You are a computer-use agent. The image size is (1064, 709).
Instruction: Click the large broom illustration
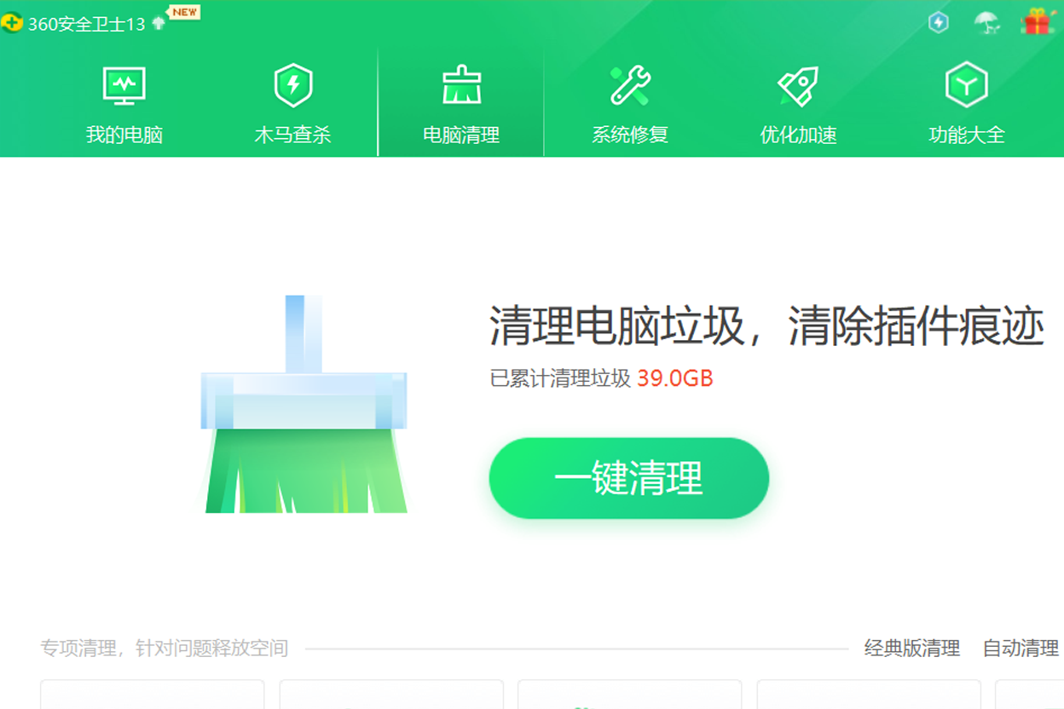coord(304,405)
